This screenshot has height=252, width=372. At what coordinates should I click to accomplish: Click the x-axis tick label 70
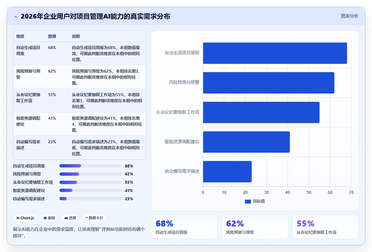pos(351,192)
